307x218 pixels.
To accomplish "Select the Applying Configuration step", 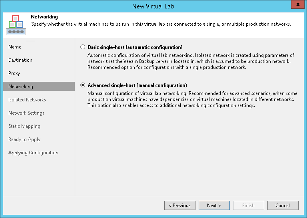I will (33, 153).
